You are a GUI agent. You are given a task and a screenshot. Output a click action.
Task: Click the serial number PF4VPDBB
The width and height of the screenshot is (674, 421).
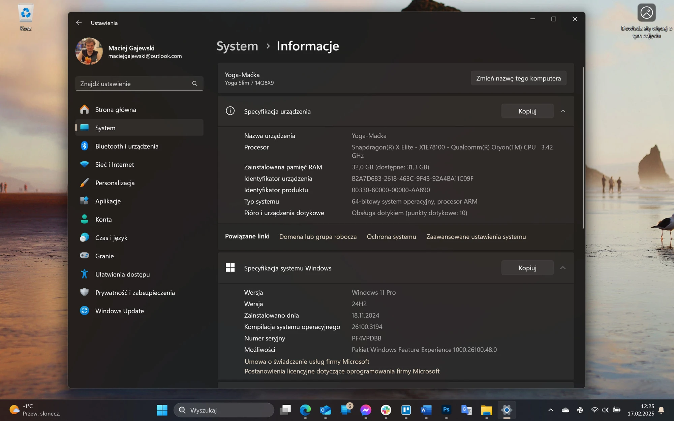click(366, 338)
